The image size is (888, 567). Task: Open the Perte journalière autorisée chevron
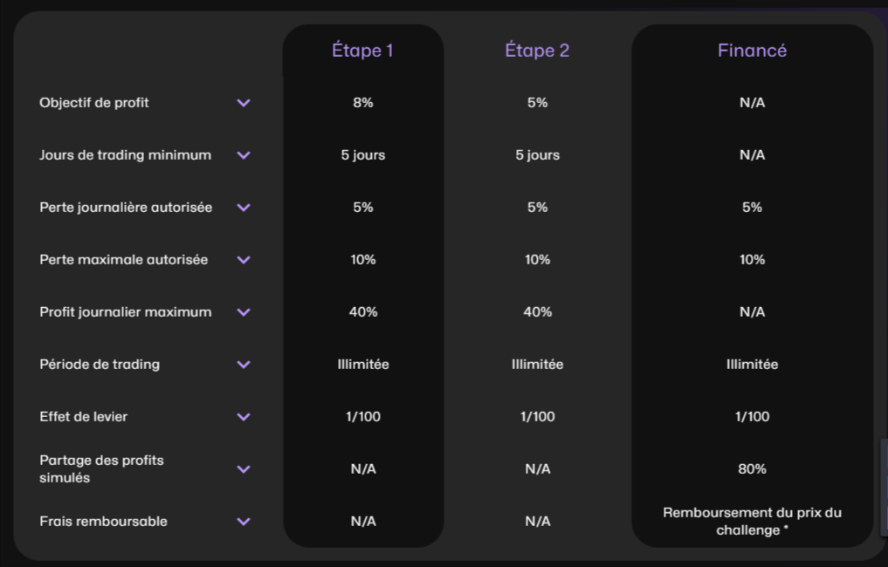[244, 207]
